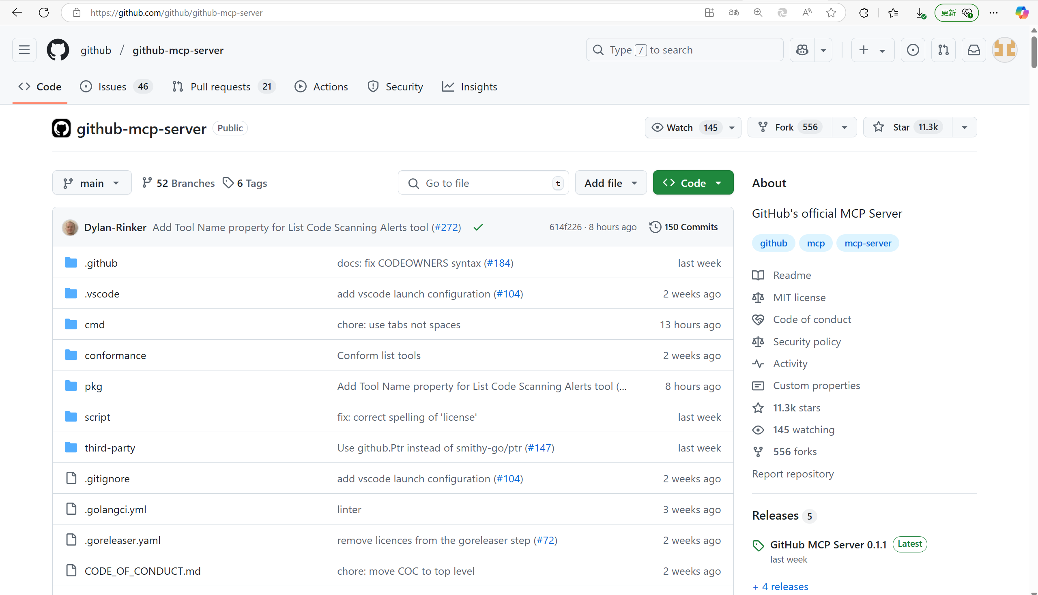Click the commit status green checkmark
The image size is (1038, 595).
point(478,227)
